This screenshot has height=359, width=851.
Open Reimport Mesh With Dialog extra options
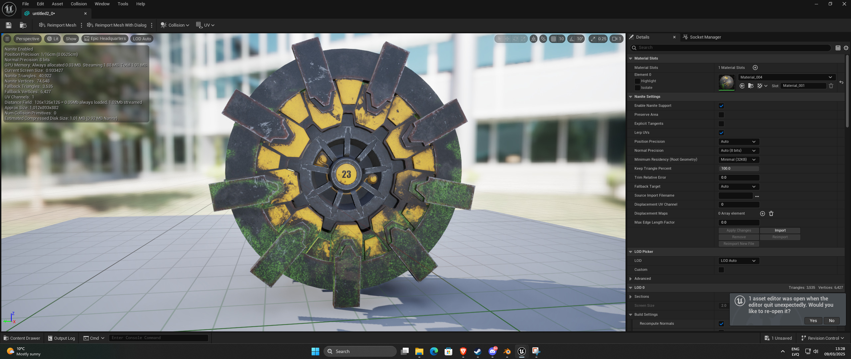[152, 25]
